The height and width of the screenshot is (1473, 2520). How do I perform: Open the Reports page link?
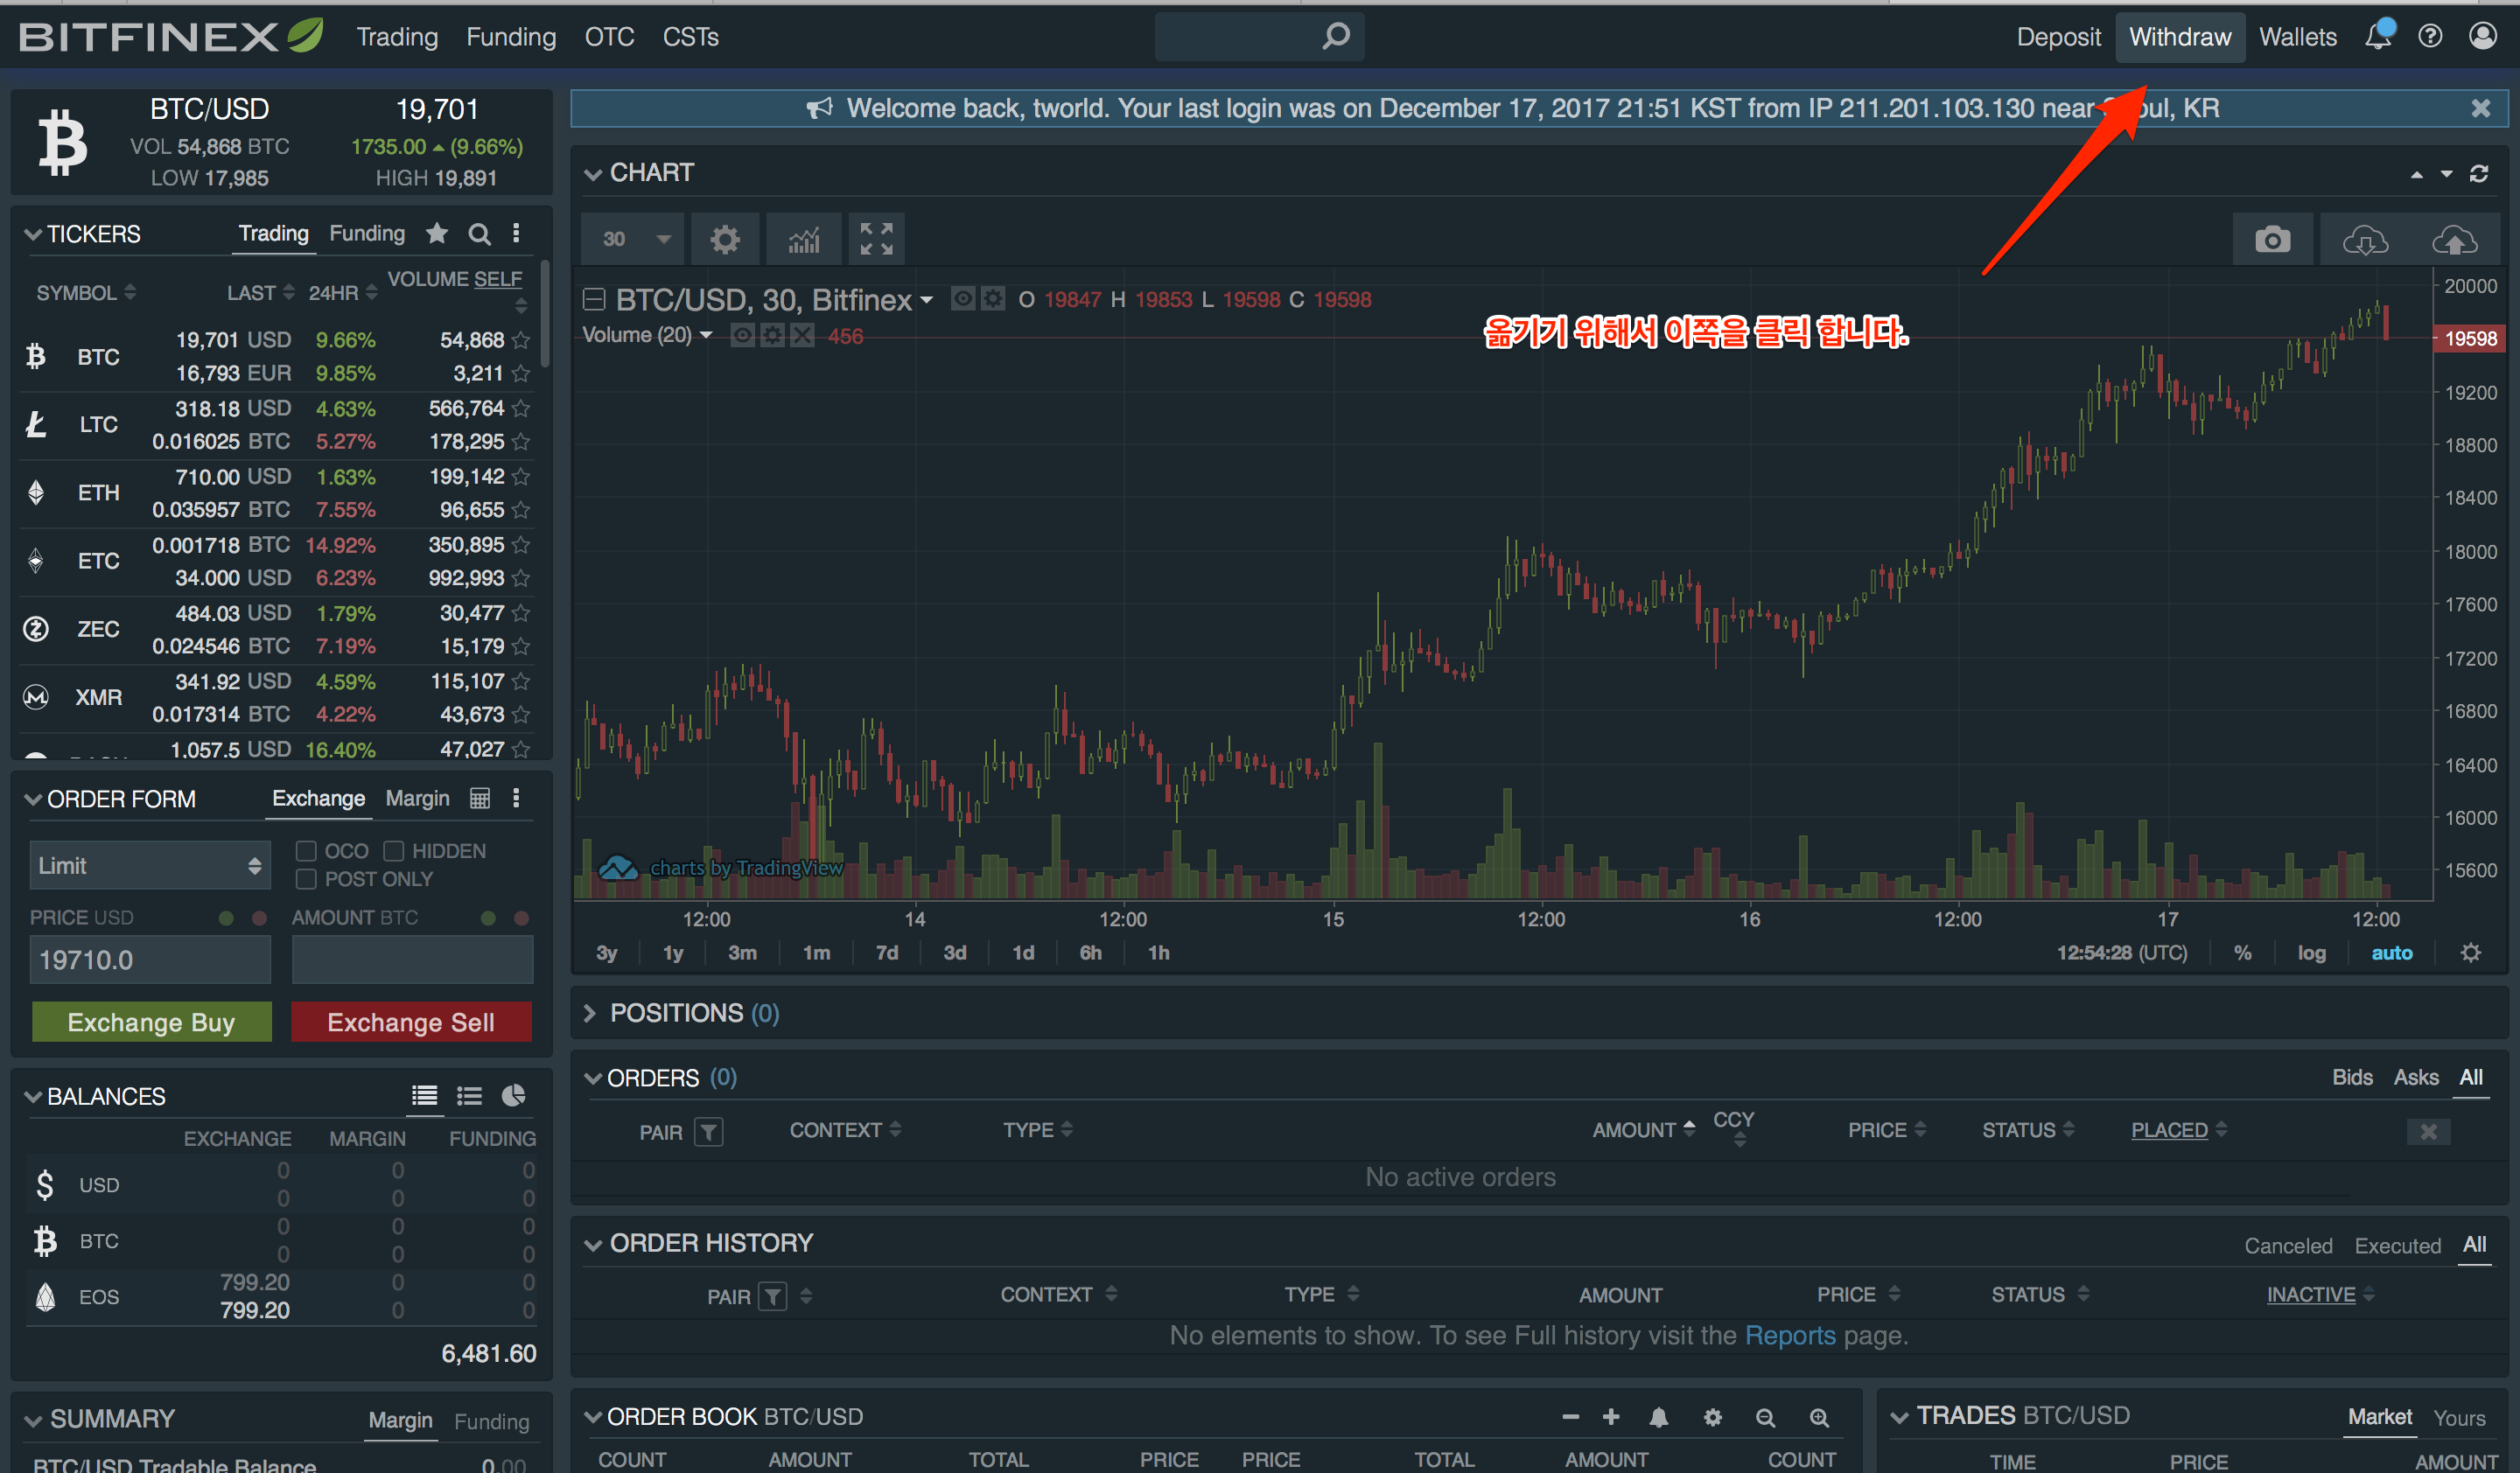pyautogui.click(x=1790, y=1336)
